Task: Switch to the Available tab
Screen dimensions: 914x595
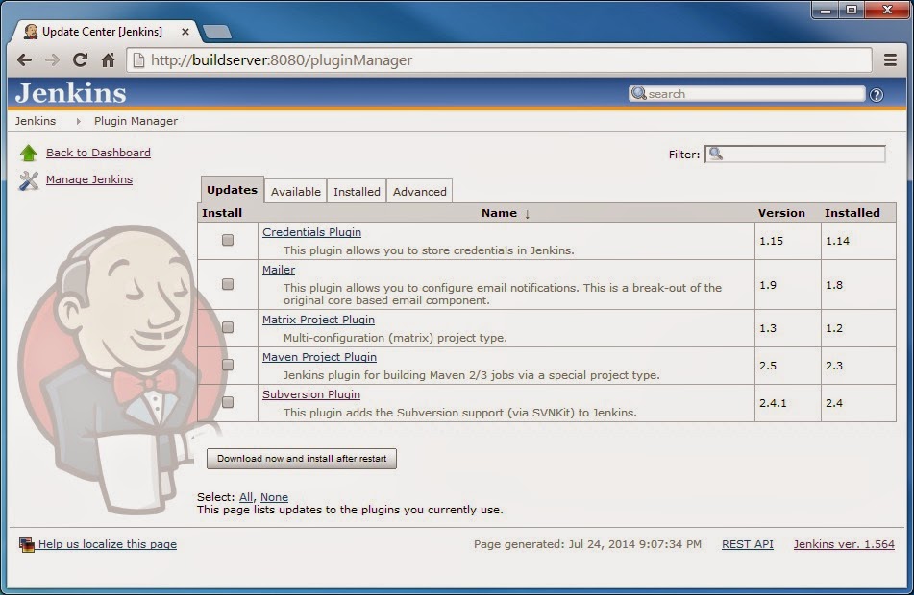Action: [295, 192]
